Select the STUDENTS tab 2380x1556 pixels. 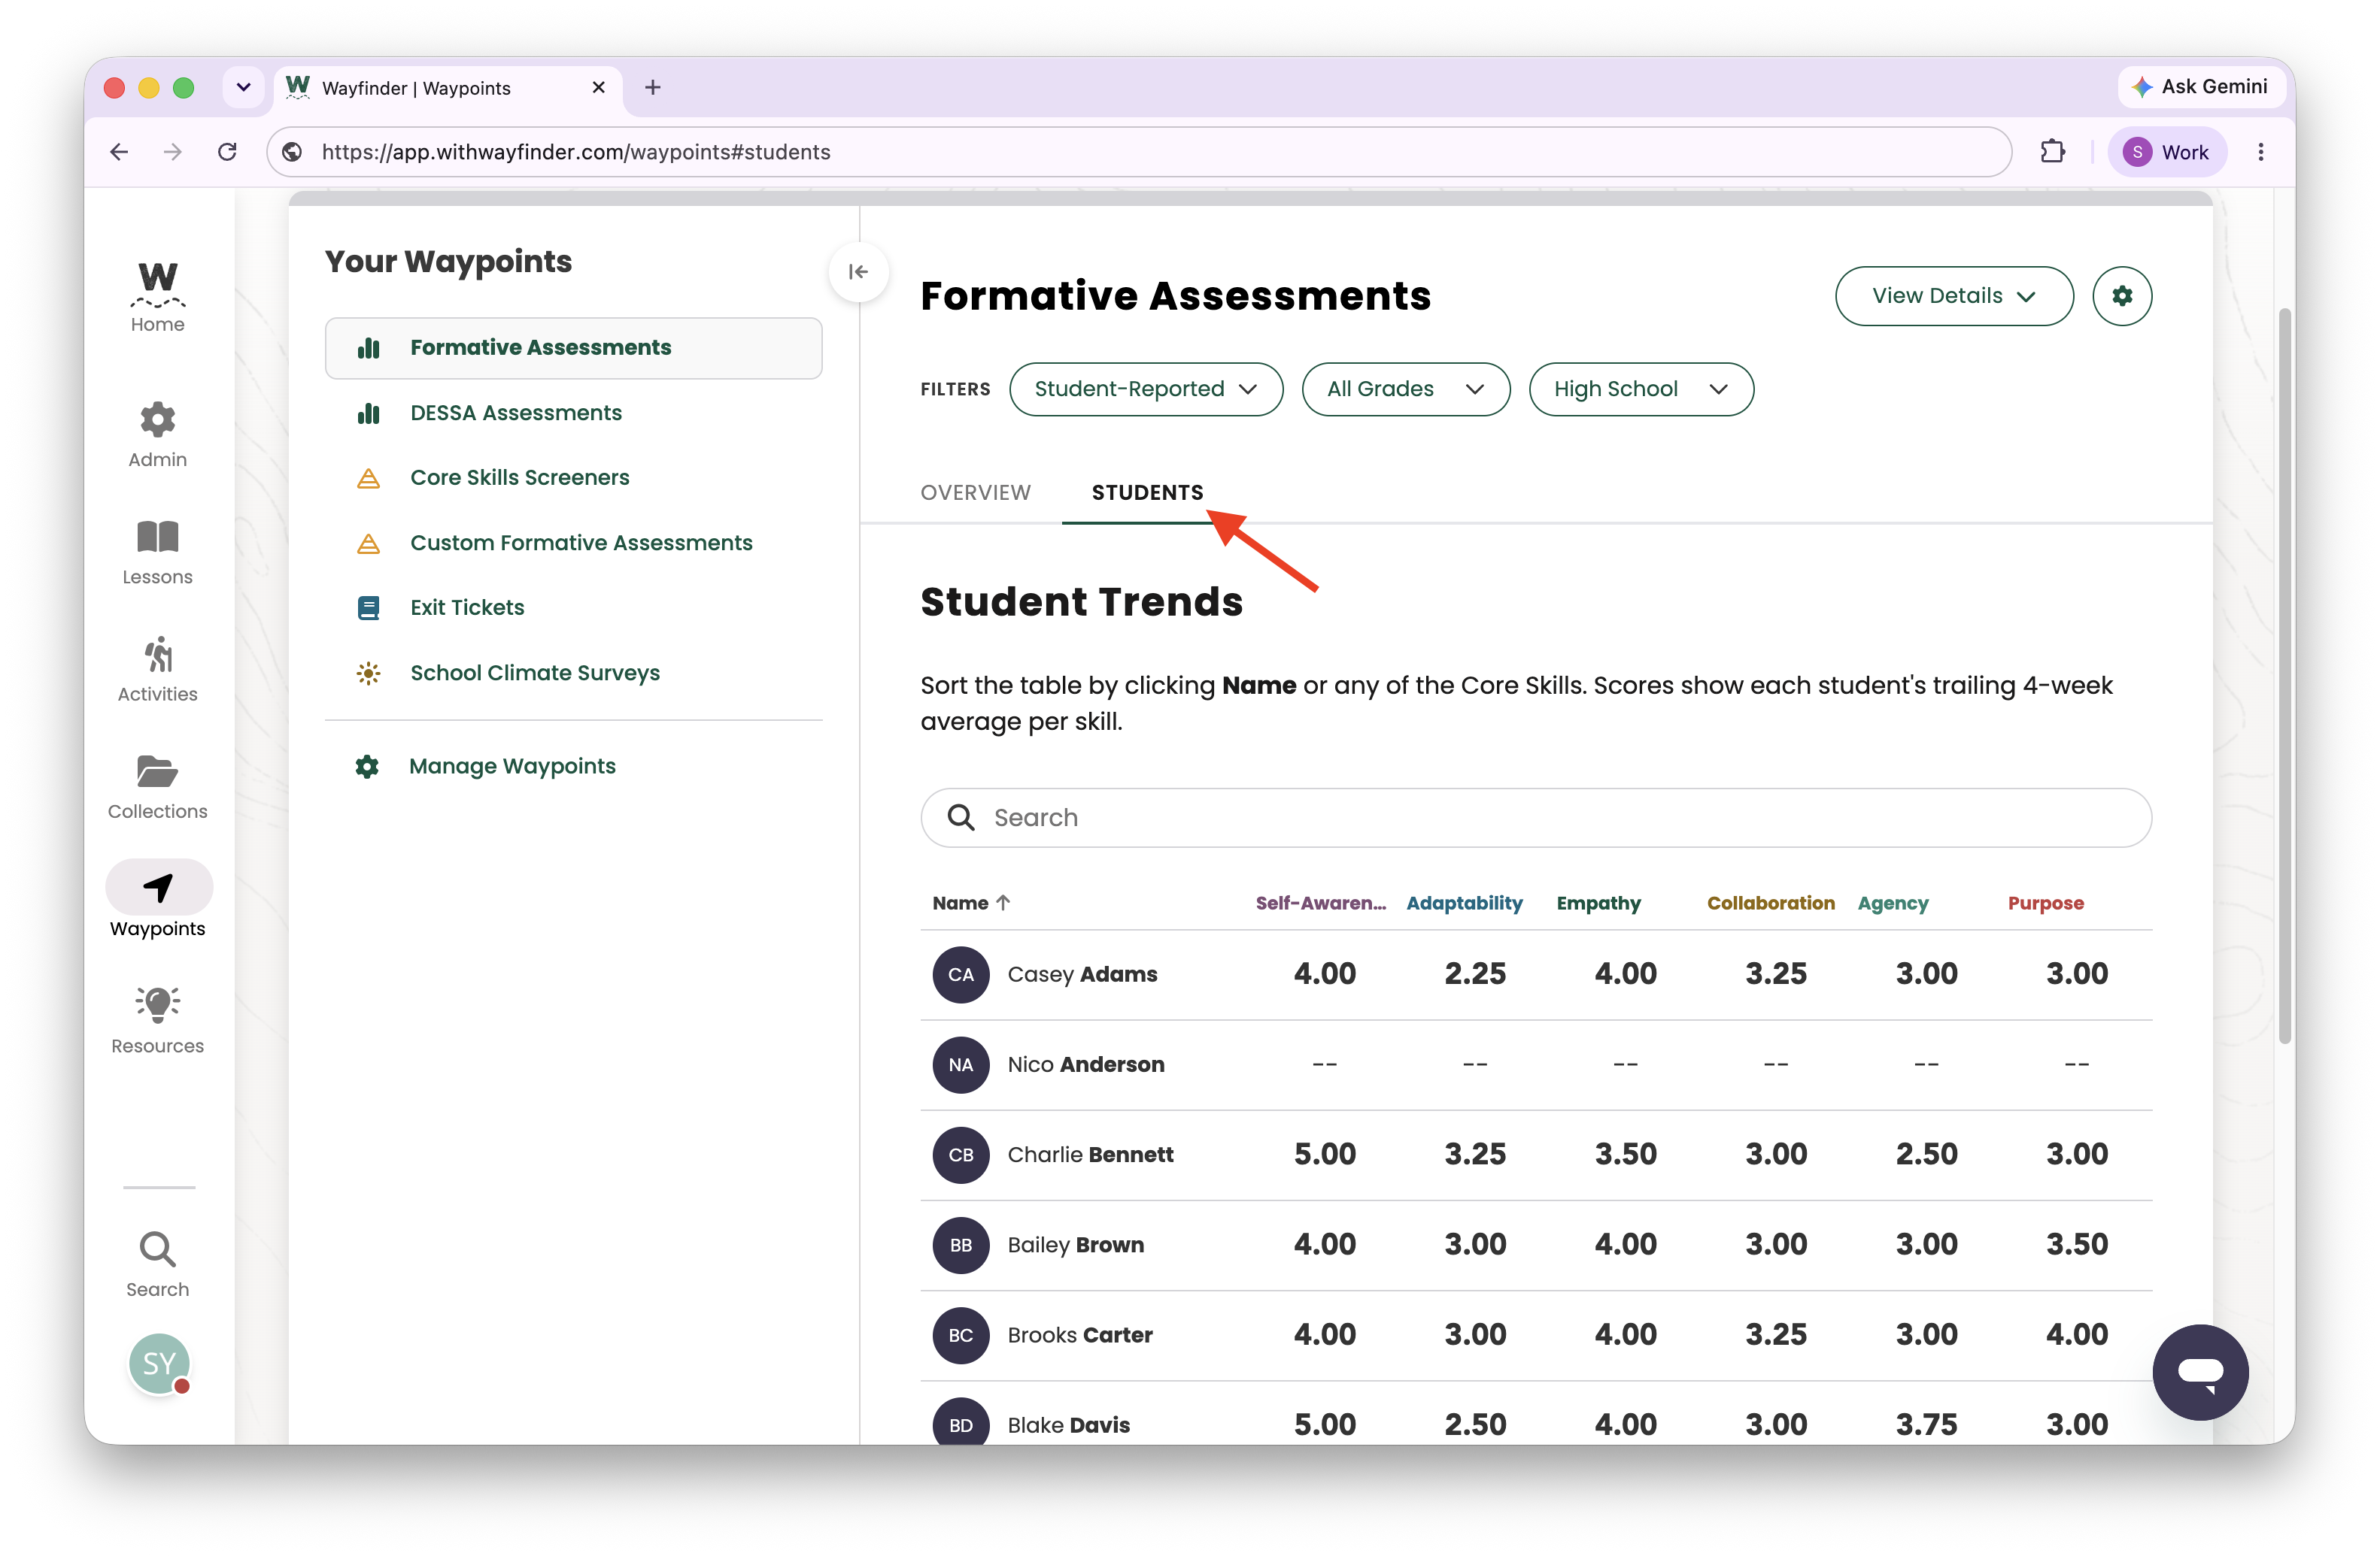[x=1147, y=492]
